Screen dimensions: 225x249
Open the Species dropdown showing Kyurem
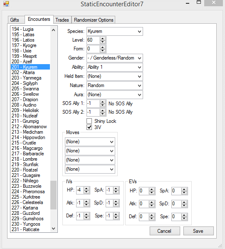[115, 32]
